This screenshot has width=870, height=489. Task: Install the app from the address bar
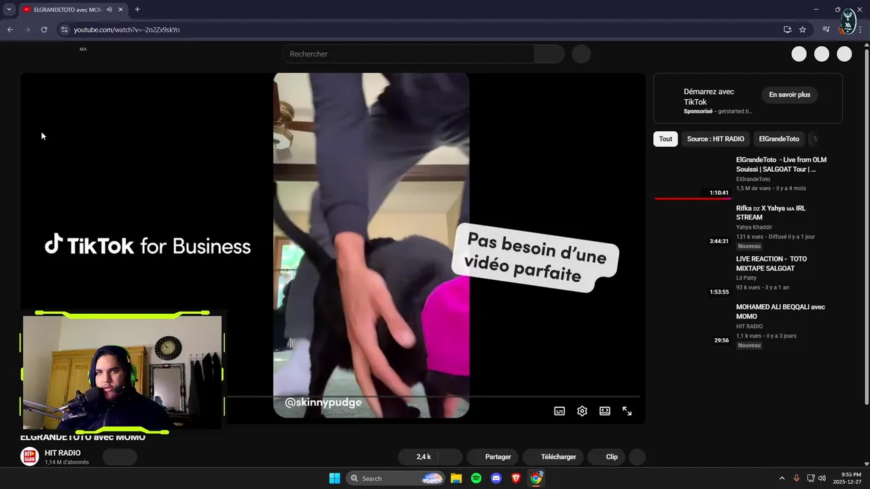coord(787,30)
